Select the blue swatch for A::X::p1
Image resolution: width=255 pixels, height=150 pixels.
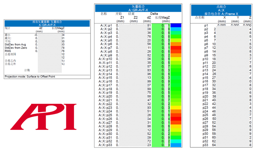click(x=176, y=25)
